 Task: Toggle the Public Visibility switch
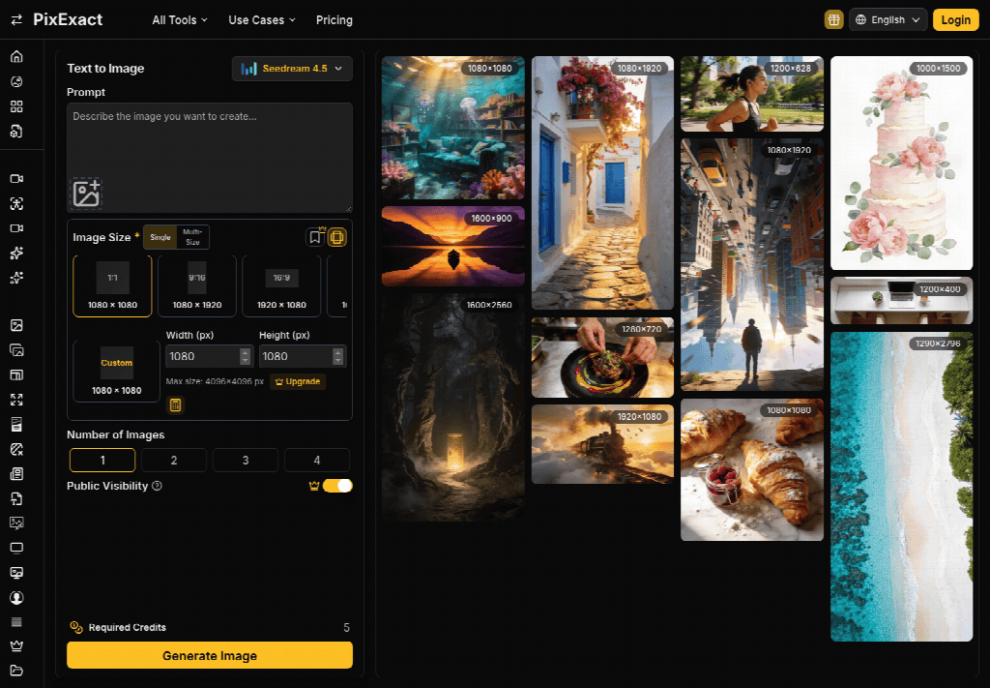(337, 486)
